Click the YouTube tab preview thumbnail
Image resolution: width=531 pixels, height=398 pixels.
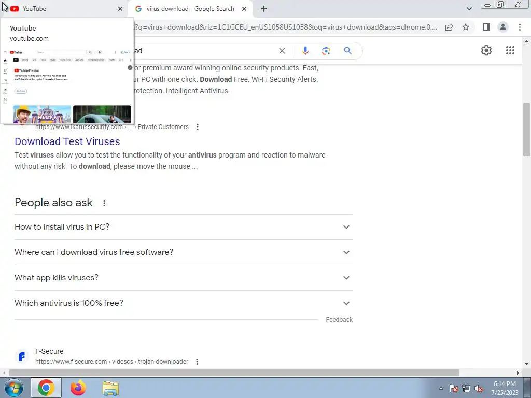coord(67,86)
